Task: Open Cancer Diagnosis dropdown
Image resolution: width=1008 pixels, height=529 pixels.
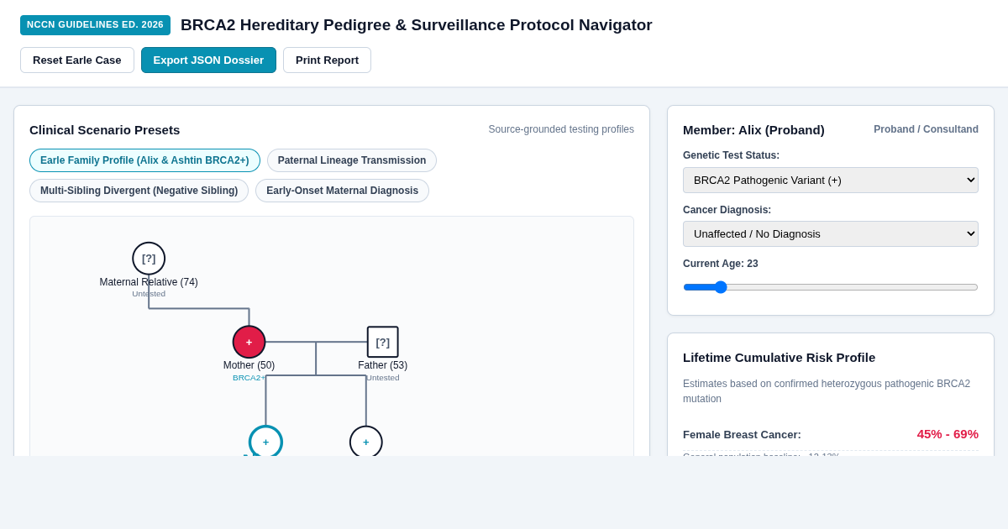Action: (831, 233)
